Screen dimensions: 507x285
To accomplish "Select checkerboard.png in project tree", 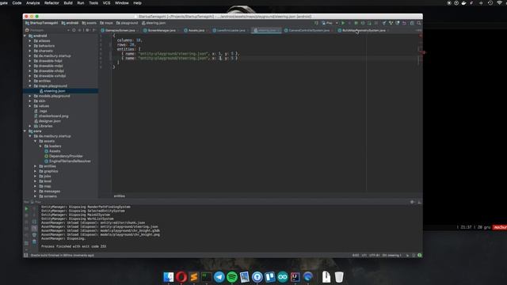I will tap(53, 116).
